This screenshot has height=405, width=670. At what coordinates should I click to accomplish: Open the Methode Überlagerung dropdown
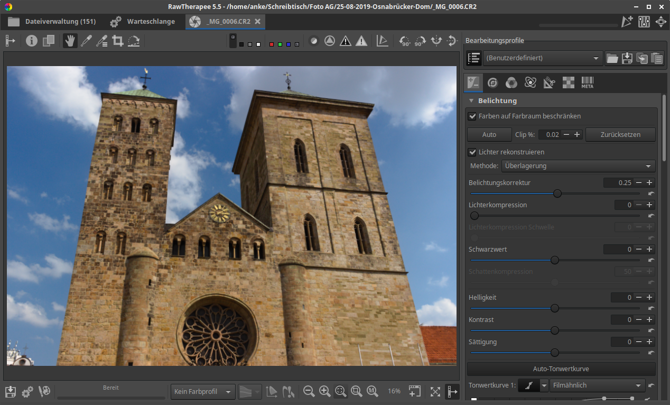click(x=578, y=166)
